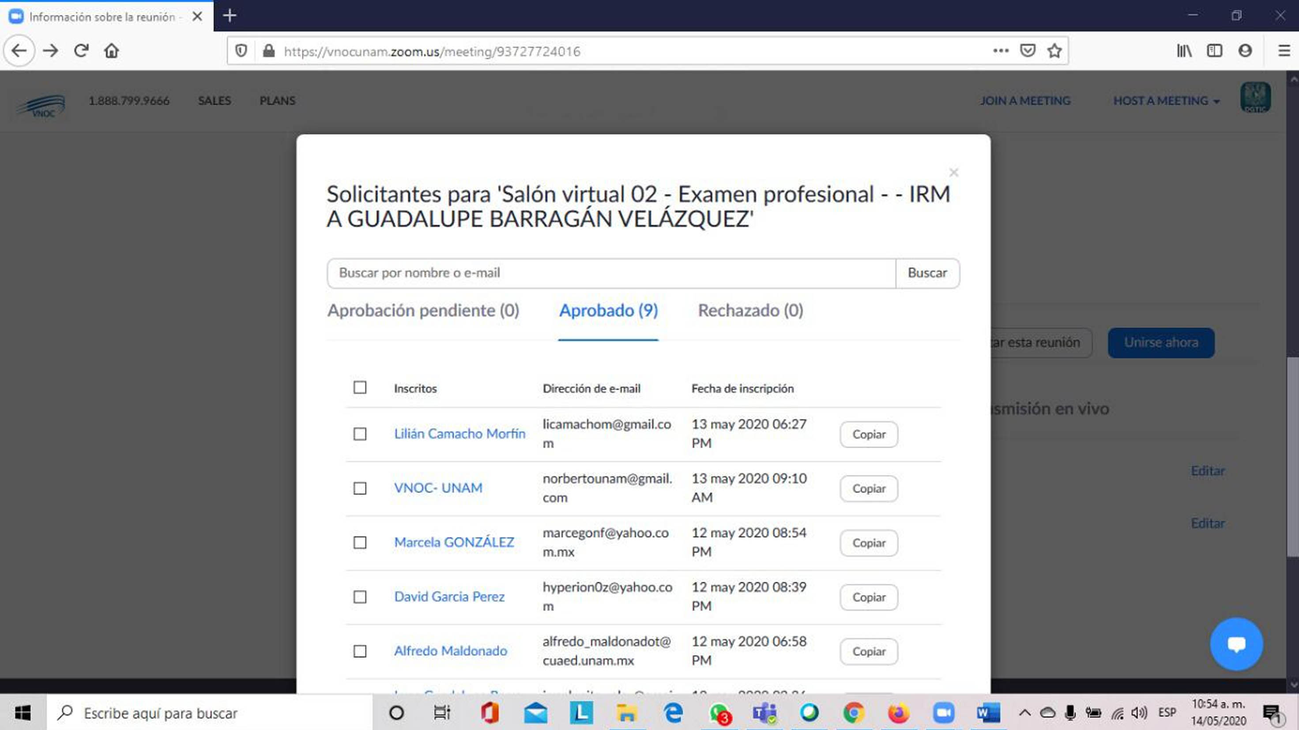Open the David Garcia Perez registrant link
The height and width of the screenshot is (730, 1299).
pos(449,597)
